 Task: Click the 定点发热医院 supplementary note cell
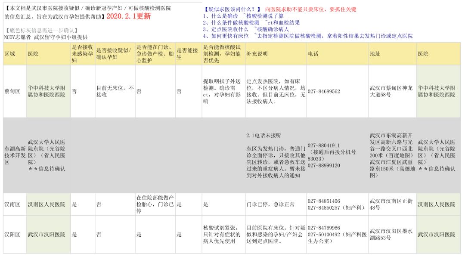click(276, 91)
